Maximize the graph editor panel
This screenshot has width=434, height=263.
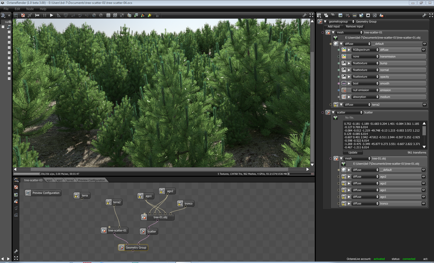16,258
